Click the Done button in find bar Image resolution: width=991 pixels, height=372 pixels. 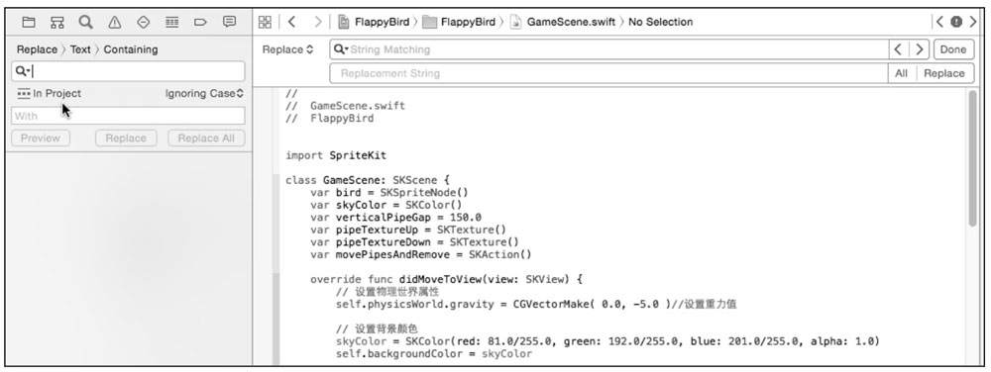tap(953, 49)
